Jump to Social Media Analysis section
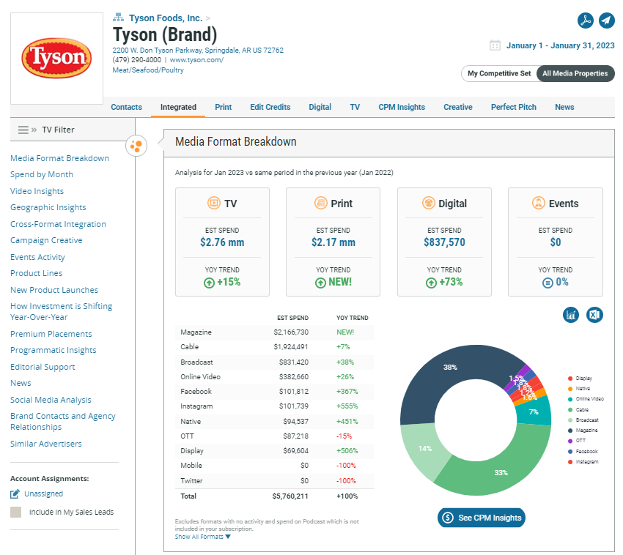 coord(51,400)
